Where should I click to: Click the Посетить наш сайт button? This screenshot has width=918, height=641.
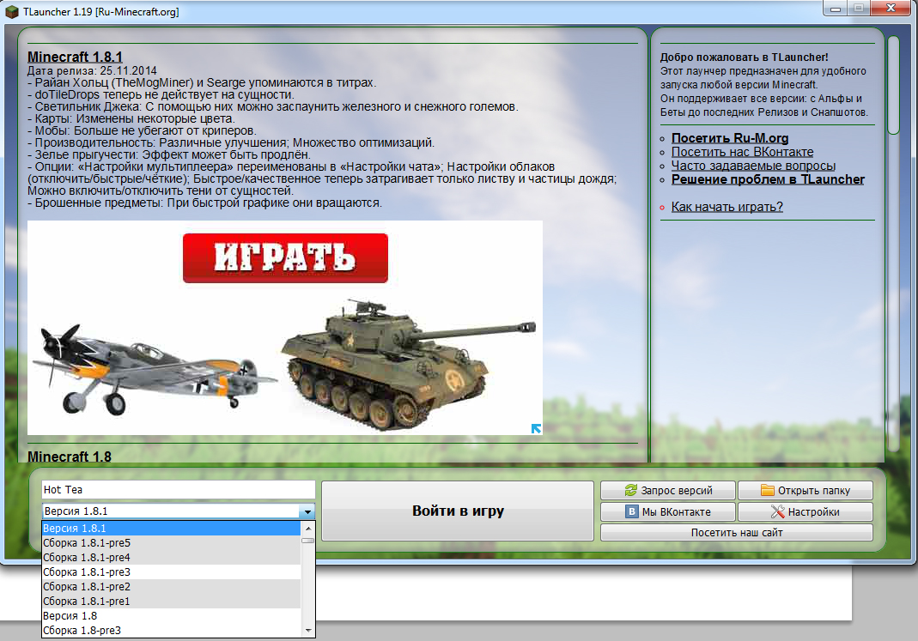pyautogui.click(x=737, y=533)
